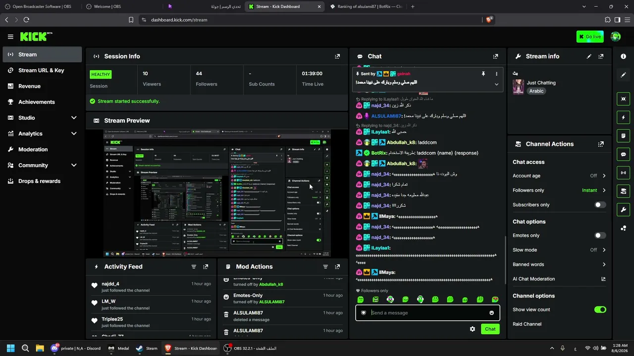The image size is (634, 356).
Task: Click the Send a message field
Action: pyautogui.click(x=427, y=312)
